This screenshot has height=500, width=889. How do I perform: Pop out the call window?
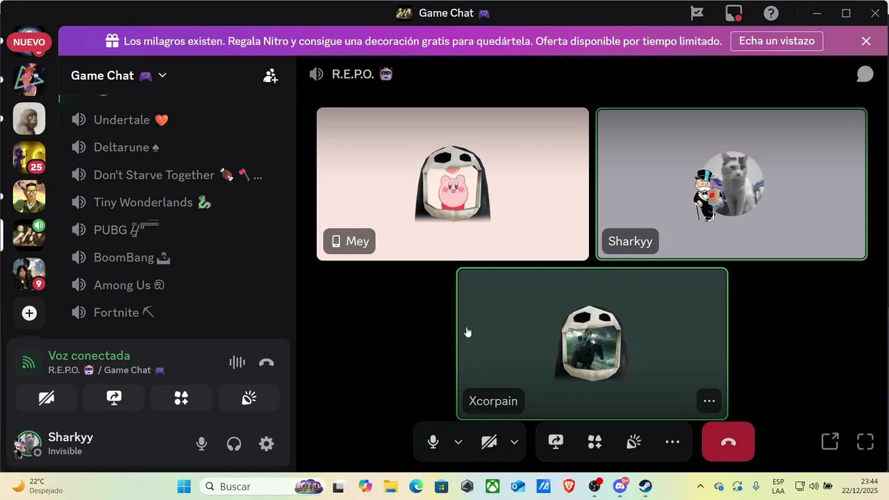[x=830, y=442]
